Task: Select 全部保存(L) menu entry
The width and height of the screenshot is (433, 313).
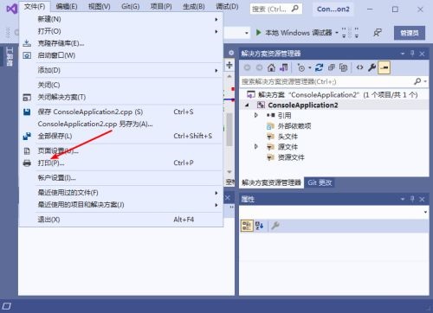Action: [x=120, y=136]
